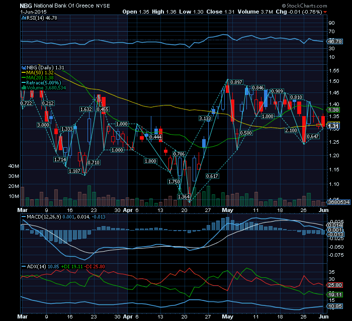
Task: Click the cyan Retrace(5.00%) line marker
Action: coord(24,83)
